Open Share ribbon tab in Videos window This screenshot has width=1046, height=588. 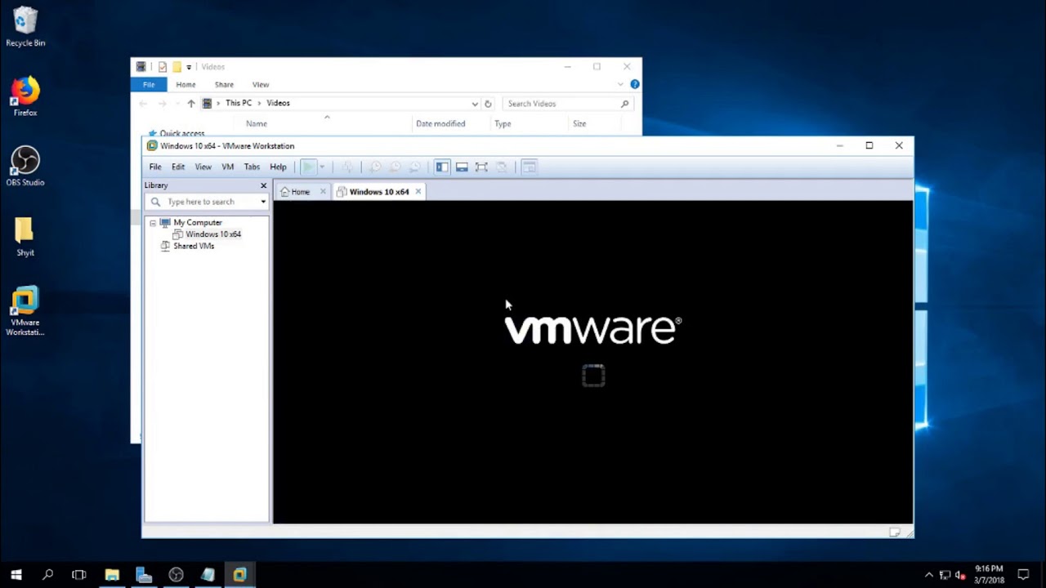tap(224, 84)
